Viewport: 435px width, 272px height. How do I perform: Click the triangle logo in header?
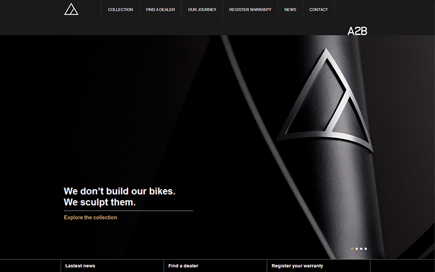[x=71, y=10]
